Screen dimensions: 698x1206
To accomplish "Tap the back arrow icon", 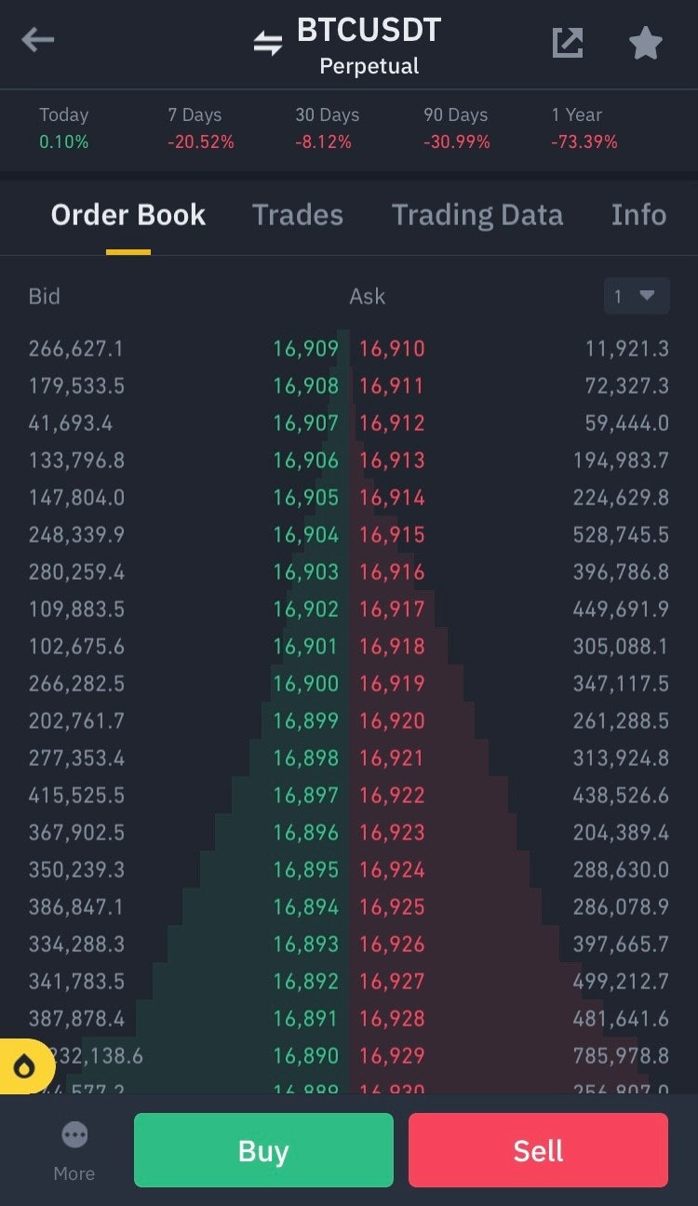I will tap(38, 40).
